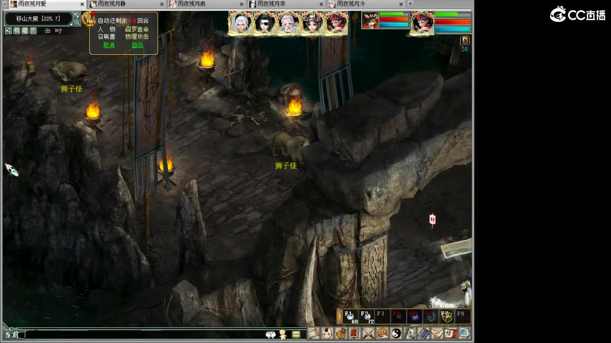The height and width of the screenshot is (343, 611).
Task: Select the white-bearded elder team member portrait
Action: point(288,23)
